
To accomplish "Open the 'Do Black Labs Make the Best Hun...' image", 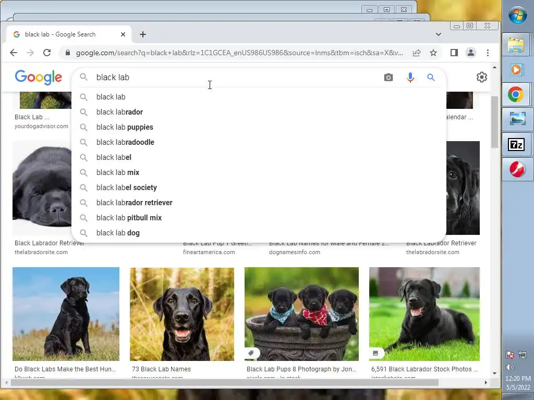I will pyautogui.click(x=66, y=314).
